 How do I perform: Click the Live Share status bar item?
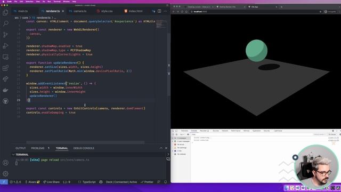51,182
